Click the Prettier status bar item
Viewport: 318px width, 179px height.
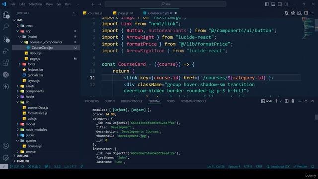(300, 167)
